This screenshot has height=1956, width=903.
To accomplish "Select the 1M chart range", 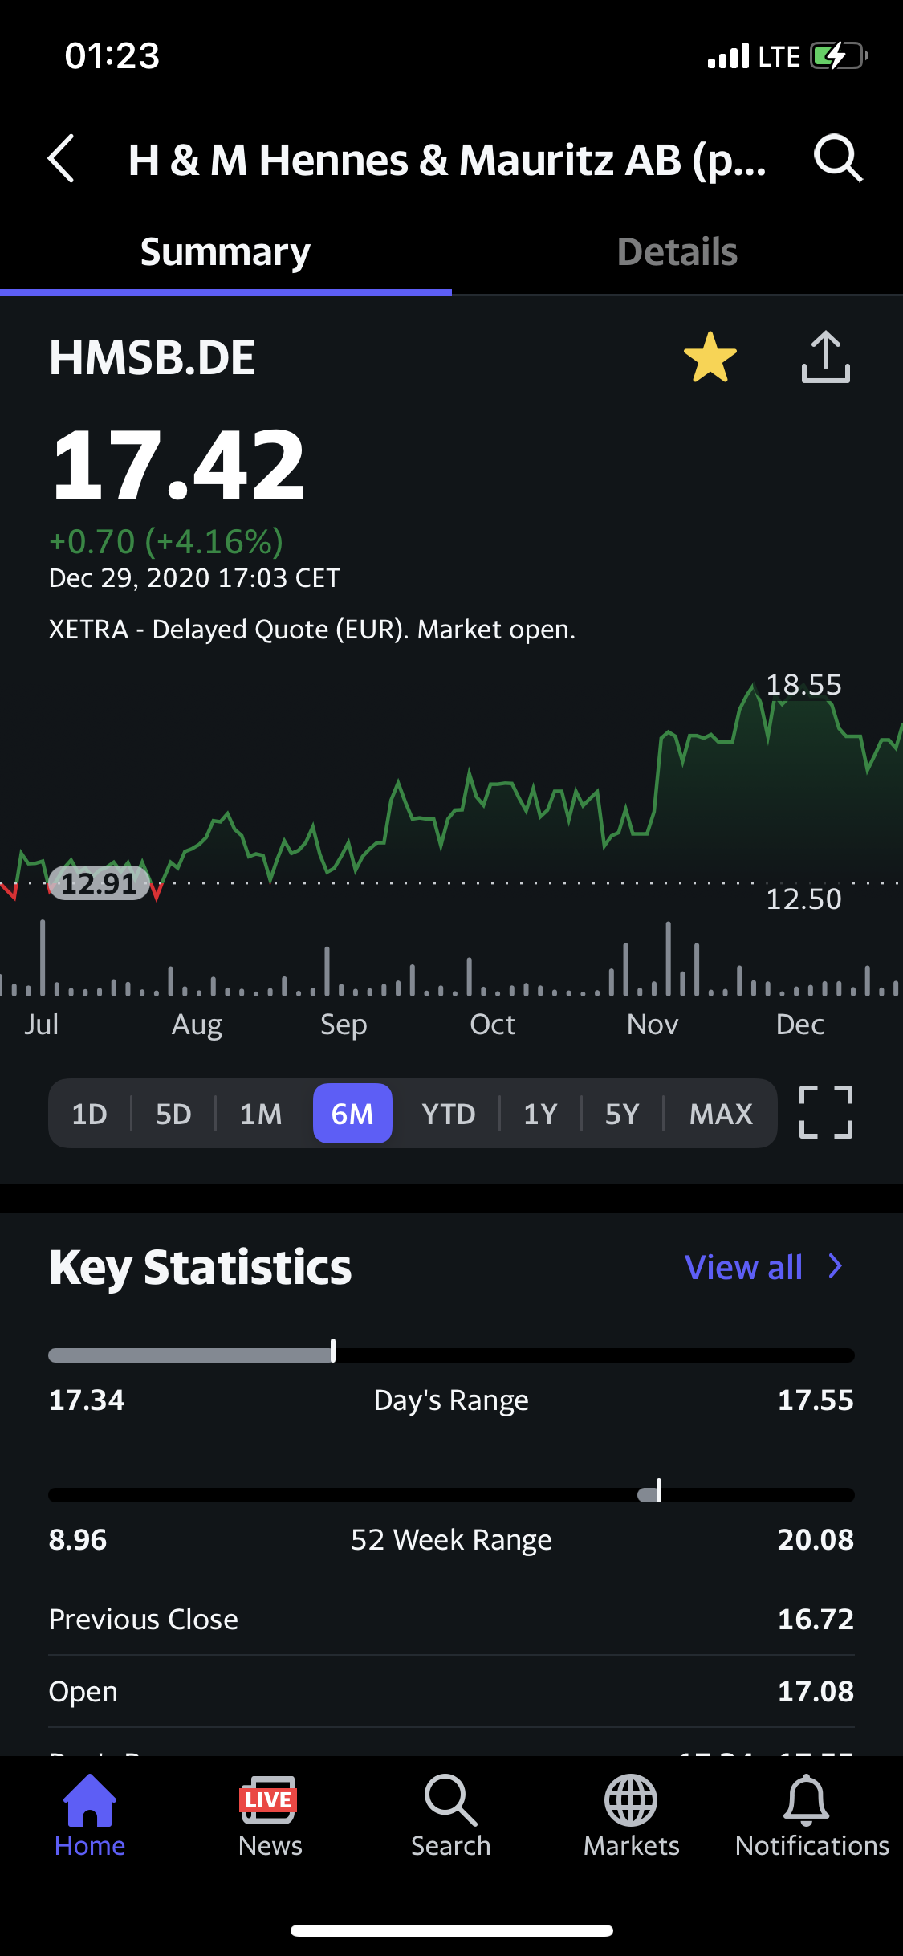I will point(261,1114).
